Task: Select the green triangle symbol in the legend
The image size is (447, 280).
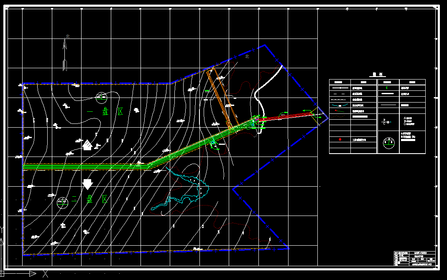Action: coord(386,88)
